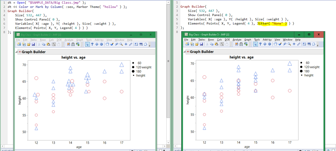Open red triangle menu in Graph Builder 2
Image resolution: width=336 pixels, height=151 pixels.
(20, 52)
